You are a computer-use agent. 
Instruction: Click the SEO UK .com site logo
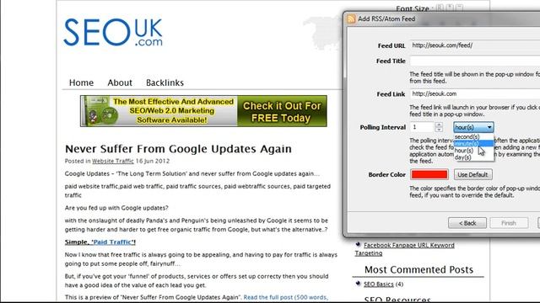click(x=113, y=33)
